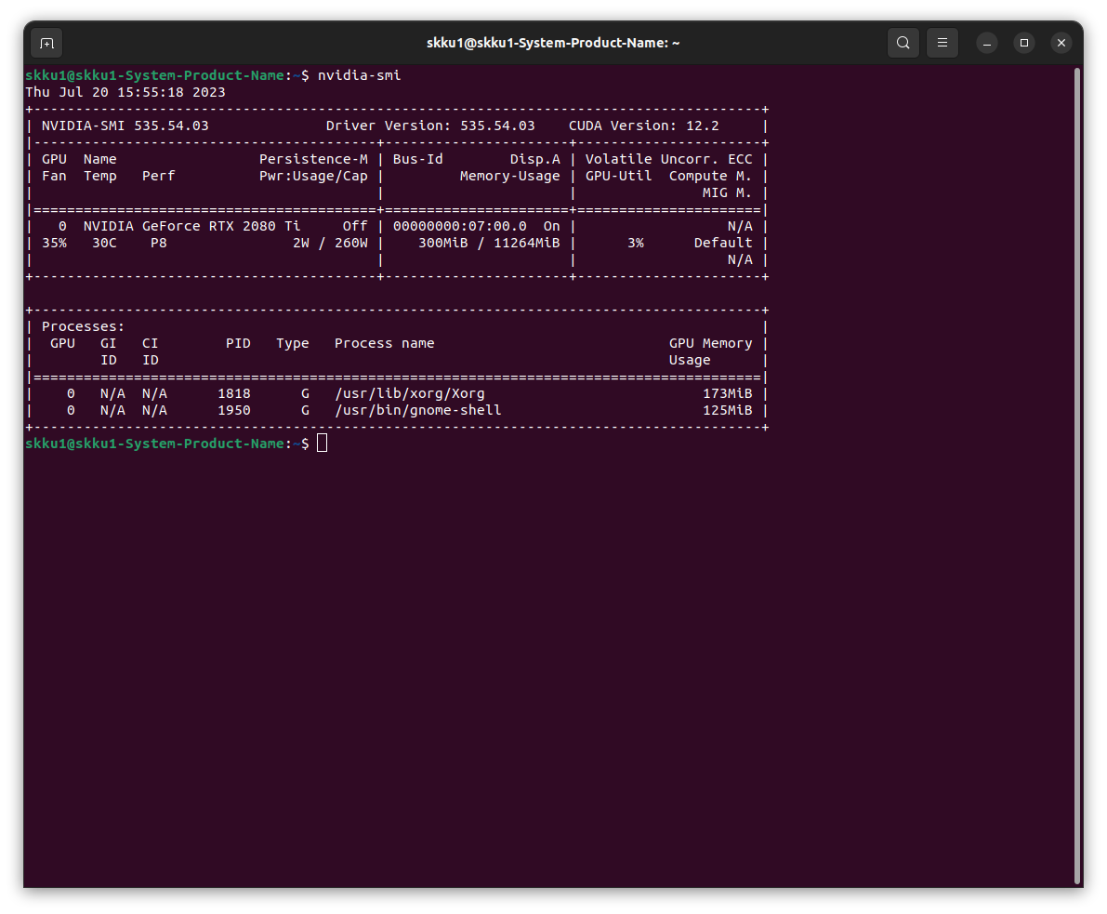Click the terminal vertical scrollbar
This screenshot has height=914, width=1107.
point(1077,476)
